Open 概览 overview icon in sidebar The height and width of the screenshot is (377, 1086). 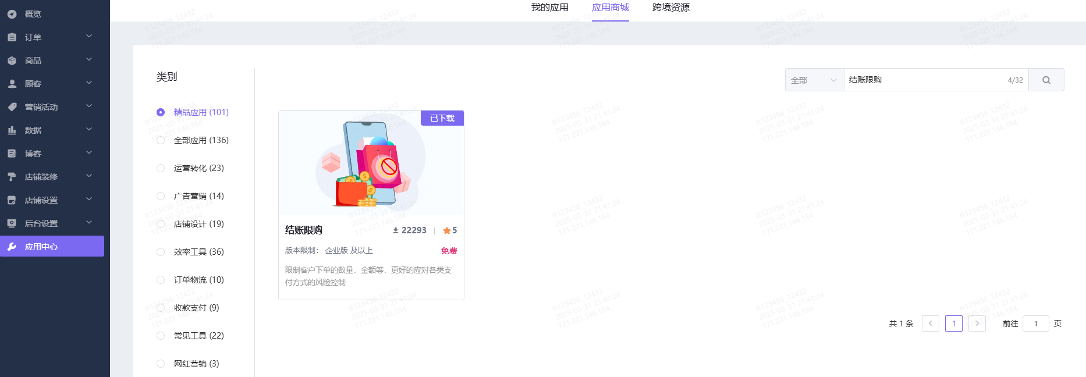tap(12, 14)
